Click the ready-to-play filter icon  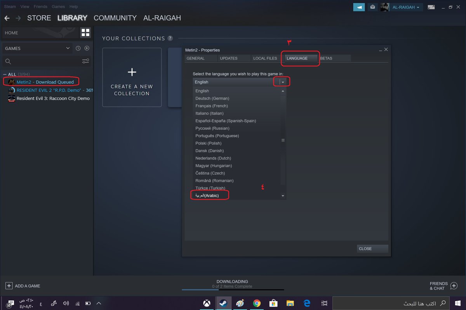coord(87,48)
